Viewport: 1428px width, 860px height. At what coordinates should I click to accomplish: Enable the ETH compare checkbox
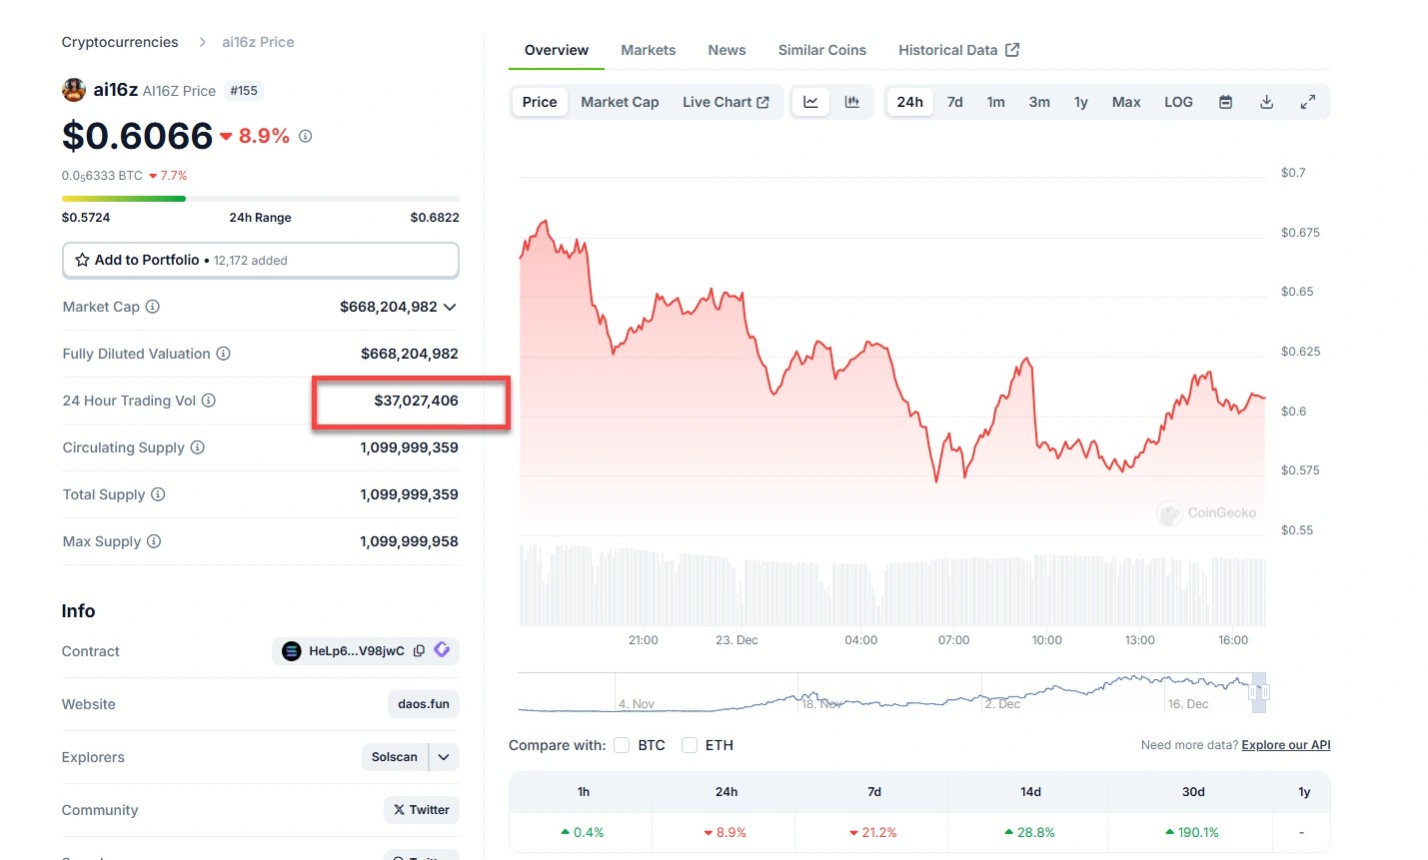click(690, 745)
